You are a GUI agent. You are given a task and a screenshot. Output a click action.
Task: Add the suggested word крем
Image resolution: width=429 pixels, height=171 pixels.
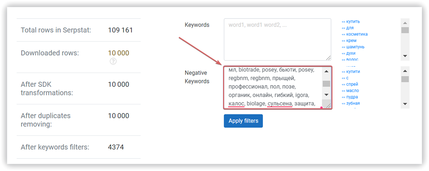coord(349,41)
